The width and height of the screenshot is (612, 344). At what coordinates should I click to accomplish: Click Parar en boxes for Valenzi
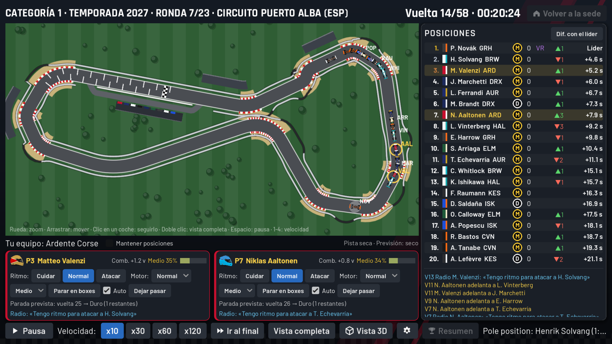click(x=74, y=291)
